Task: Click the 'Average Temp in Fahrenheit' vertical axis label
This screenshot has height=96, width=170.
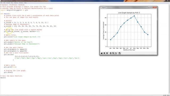Action: click(104, 31)
